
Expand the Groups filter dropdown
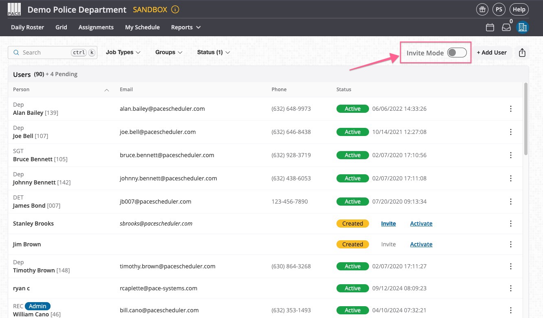click(x=169, y=53)
